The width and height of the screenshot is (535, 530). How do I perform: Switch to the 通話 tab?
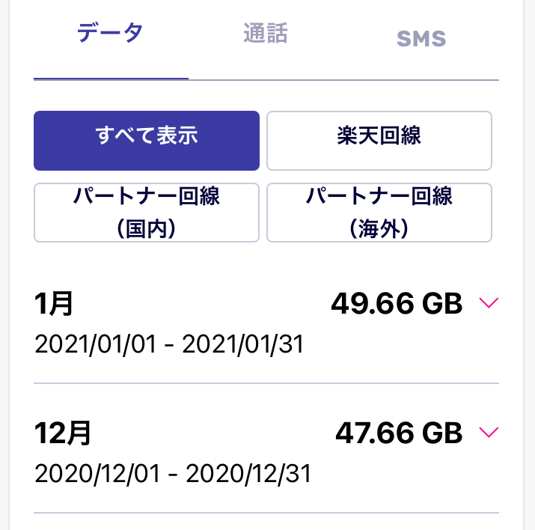266,34
